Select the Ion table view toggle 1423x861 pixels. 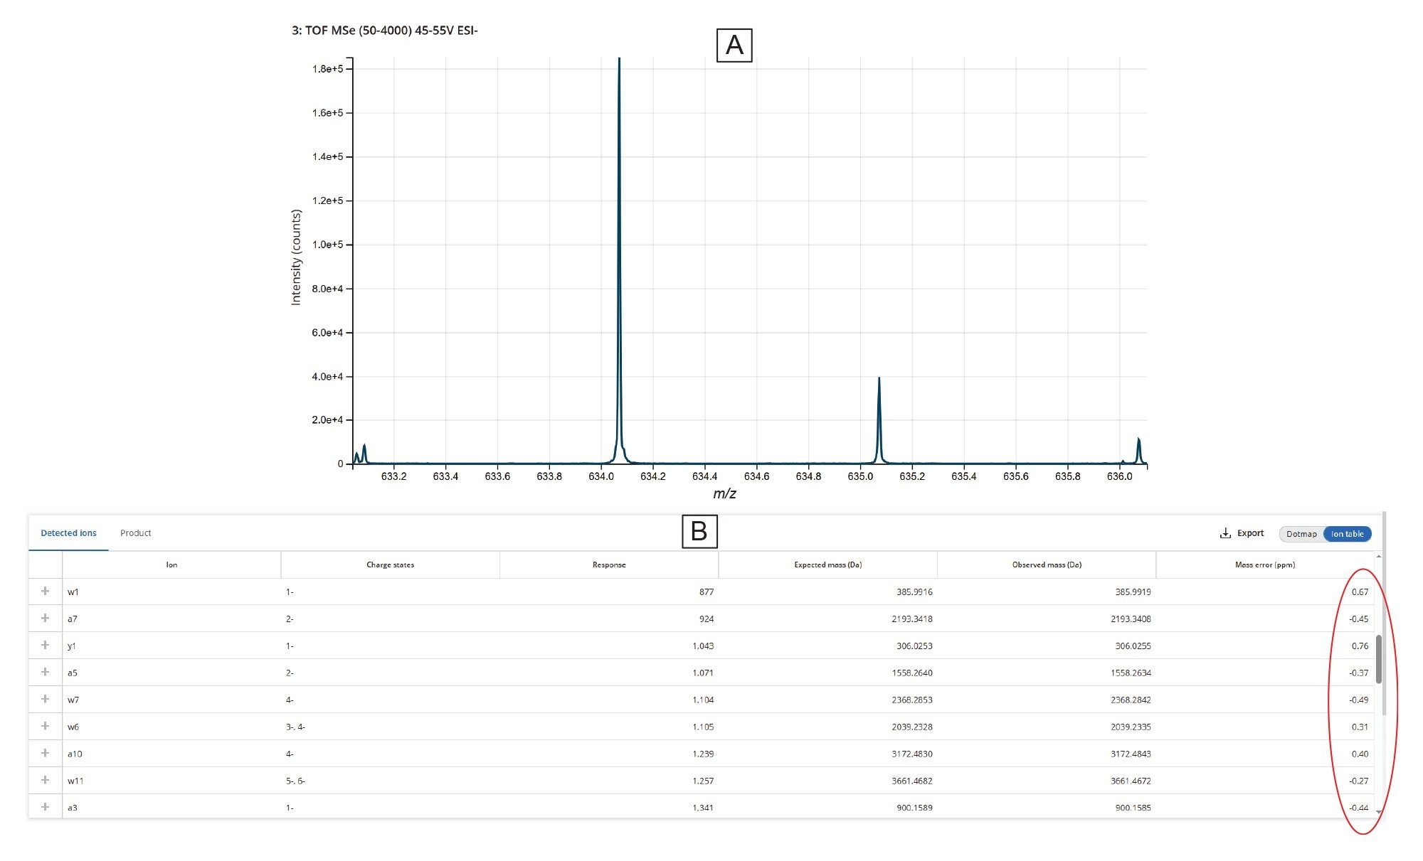[x=1347, y=534]
